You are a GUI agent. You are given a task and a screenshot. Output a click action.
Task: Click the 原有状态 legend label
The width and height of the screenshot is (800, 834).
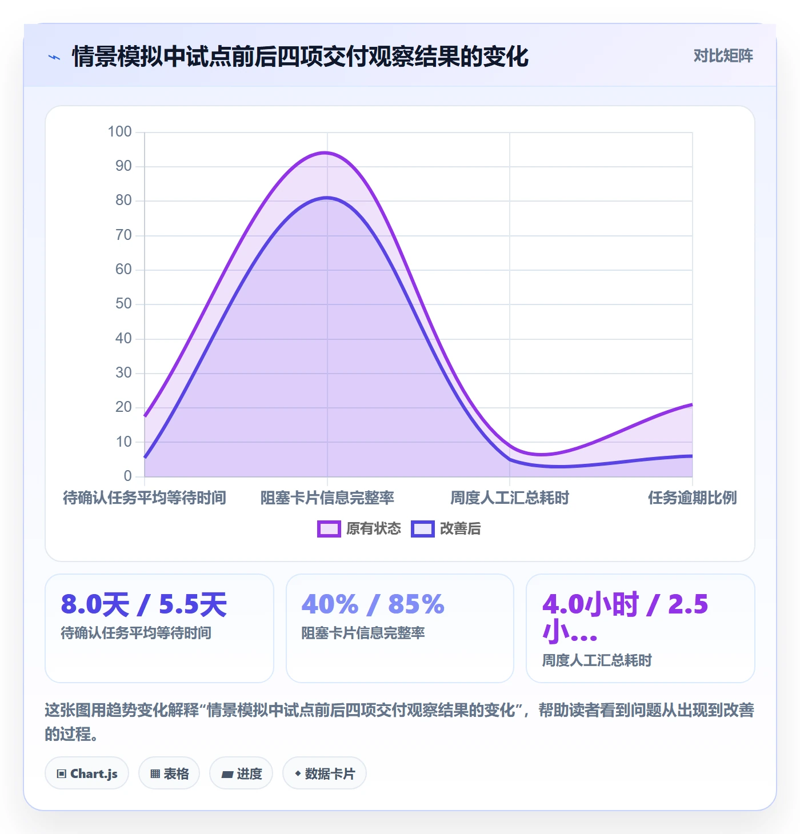pyautogui.click(x=374, y=529)
